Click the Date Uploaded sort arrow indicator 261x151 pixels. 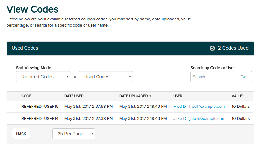click(x=150, y=96)
